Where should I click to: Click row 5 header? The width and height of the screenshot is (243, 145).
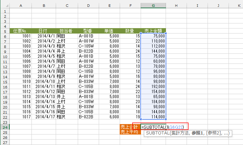[x=5, y=31]
